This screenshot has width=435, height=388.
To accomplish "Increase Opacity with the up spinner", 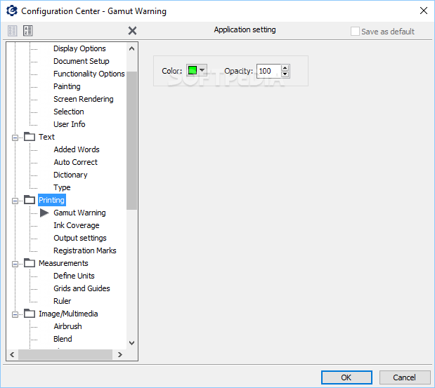I will point(285,67).
